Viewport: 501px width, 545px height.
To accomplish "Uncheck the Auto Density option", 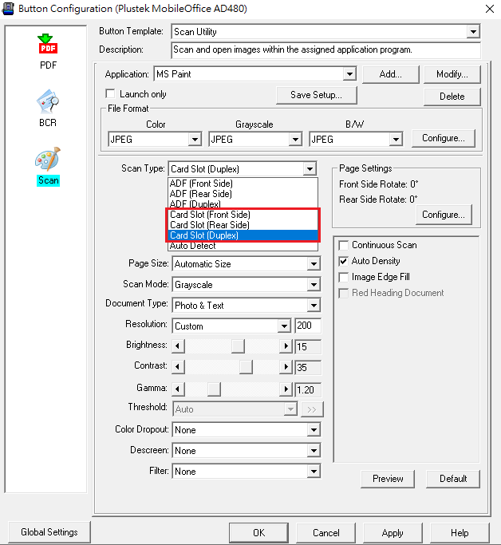I will pyautogui.click(x=344, y=261).
